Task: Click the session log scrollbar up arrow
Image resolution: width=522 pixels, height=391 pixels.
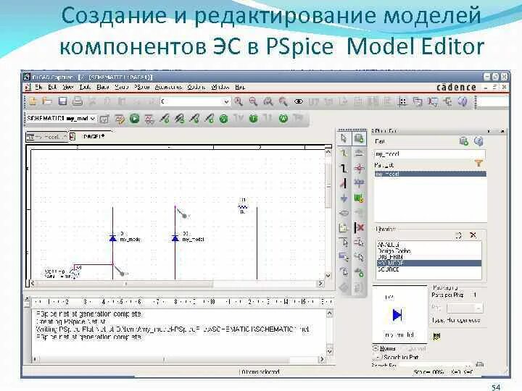Action: point(329,314)
